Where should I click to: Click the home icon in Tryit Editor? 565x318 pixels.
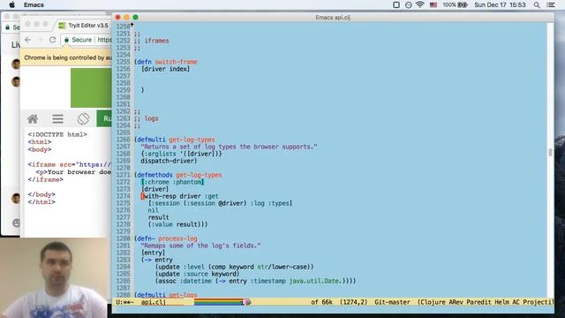coord(33,118)
